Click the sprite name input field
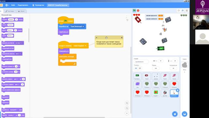 [141, 62]
